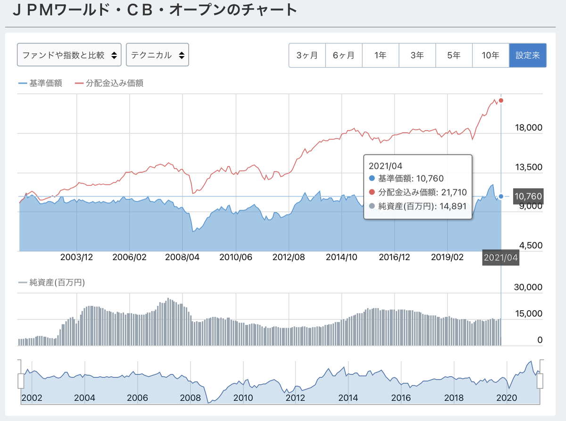
Task: Open the ファンドや指数と比較 dropdown
Action: click(69, 55)
